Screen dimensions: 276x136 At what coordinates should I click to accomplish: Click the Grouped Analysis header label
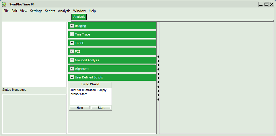click(x=87, y=60)
